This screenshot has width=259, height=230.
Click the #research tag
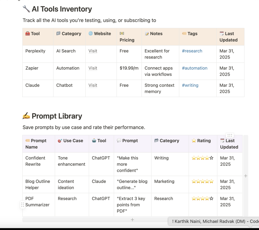click(x=192, y=51)
